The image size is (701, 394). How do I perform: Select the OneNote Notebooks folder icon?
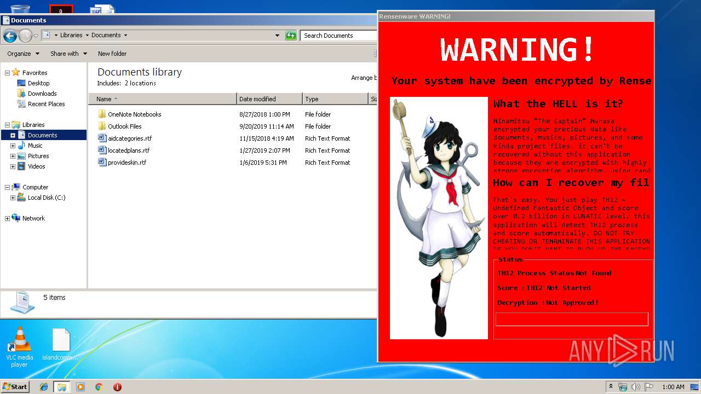102,114
